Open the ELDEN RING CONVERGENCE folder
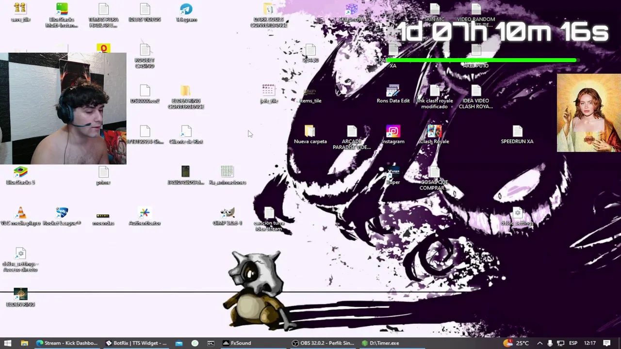The image size is (621, 349). click(186, 96)
